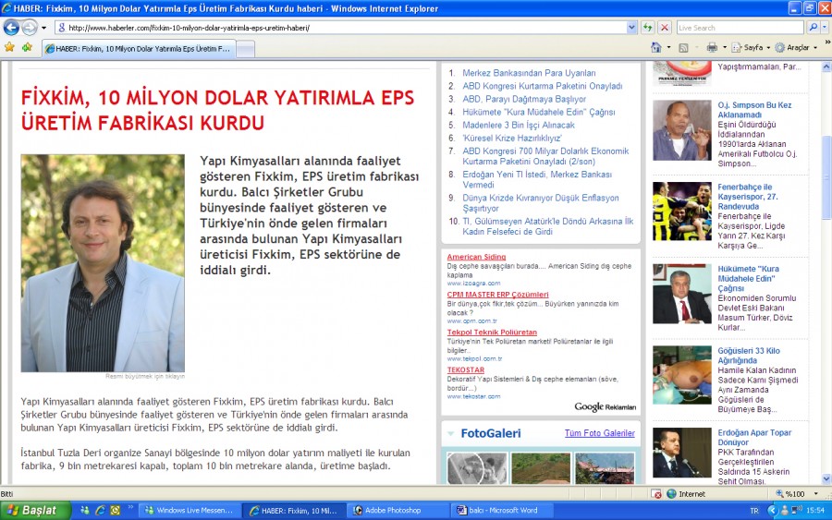Collapse the FotoGaleri section arrow
This screenshot has width=832, height=520.
coord(450,433)
